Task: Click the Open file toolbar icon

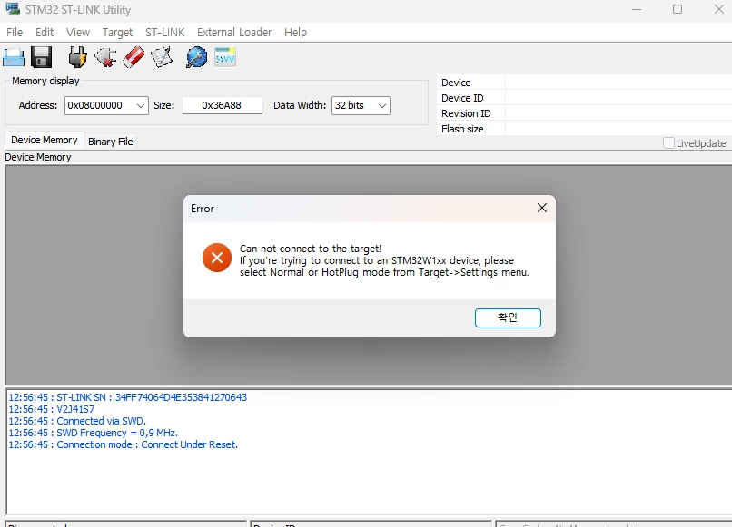Action: click(14, 57)
